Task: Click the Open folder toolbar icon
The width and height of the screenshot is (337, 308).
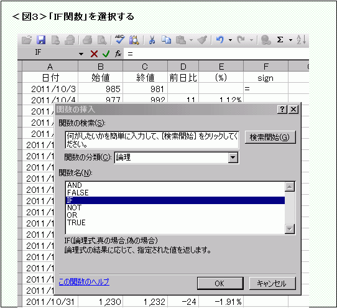Action: coord(27,40)
